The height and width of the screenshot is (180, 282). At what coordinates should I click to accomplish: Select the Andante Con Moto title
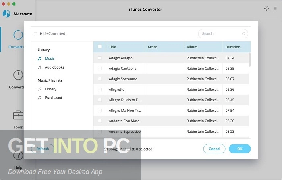pos(124,121)
